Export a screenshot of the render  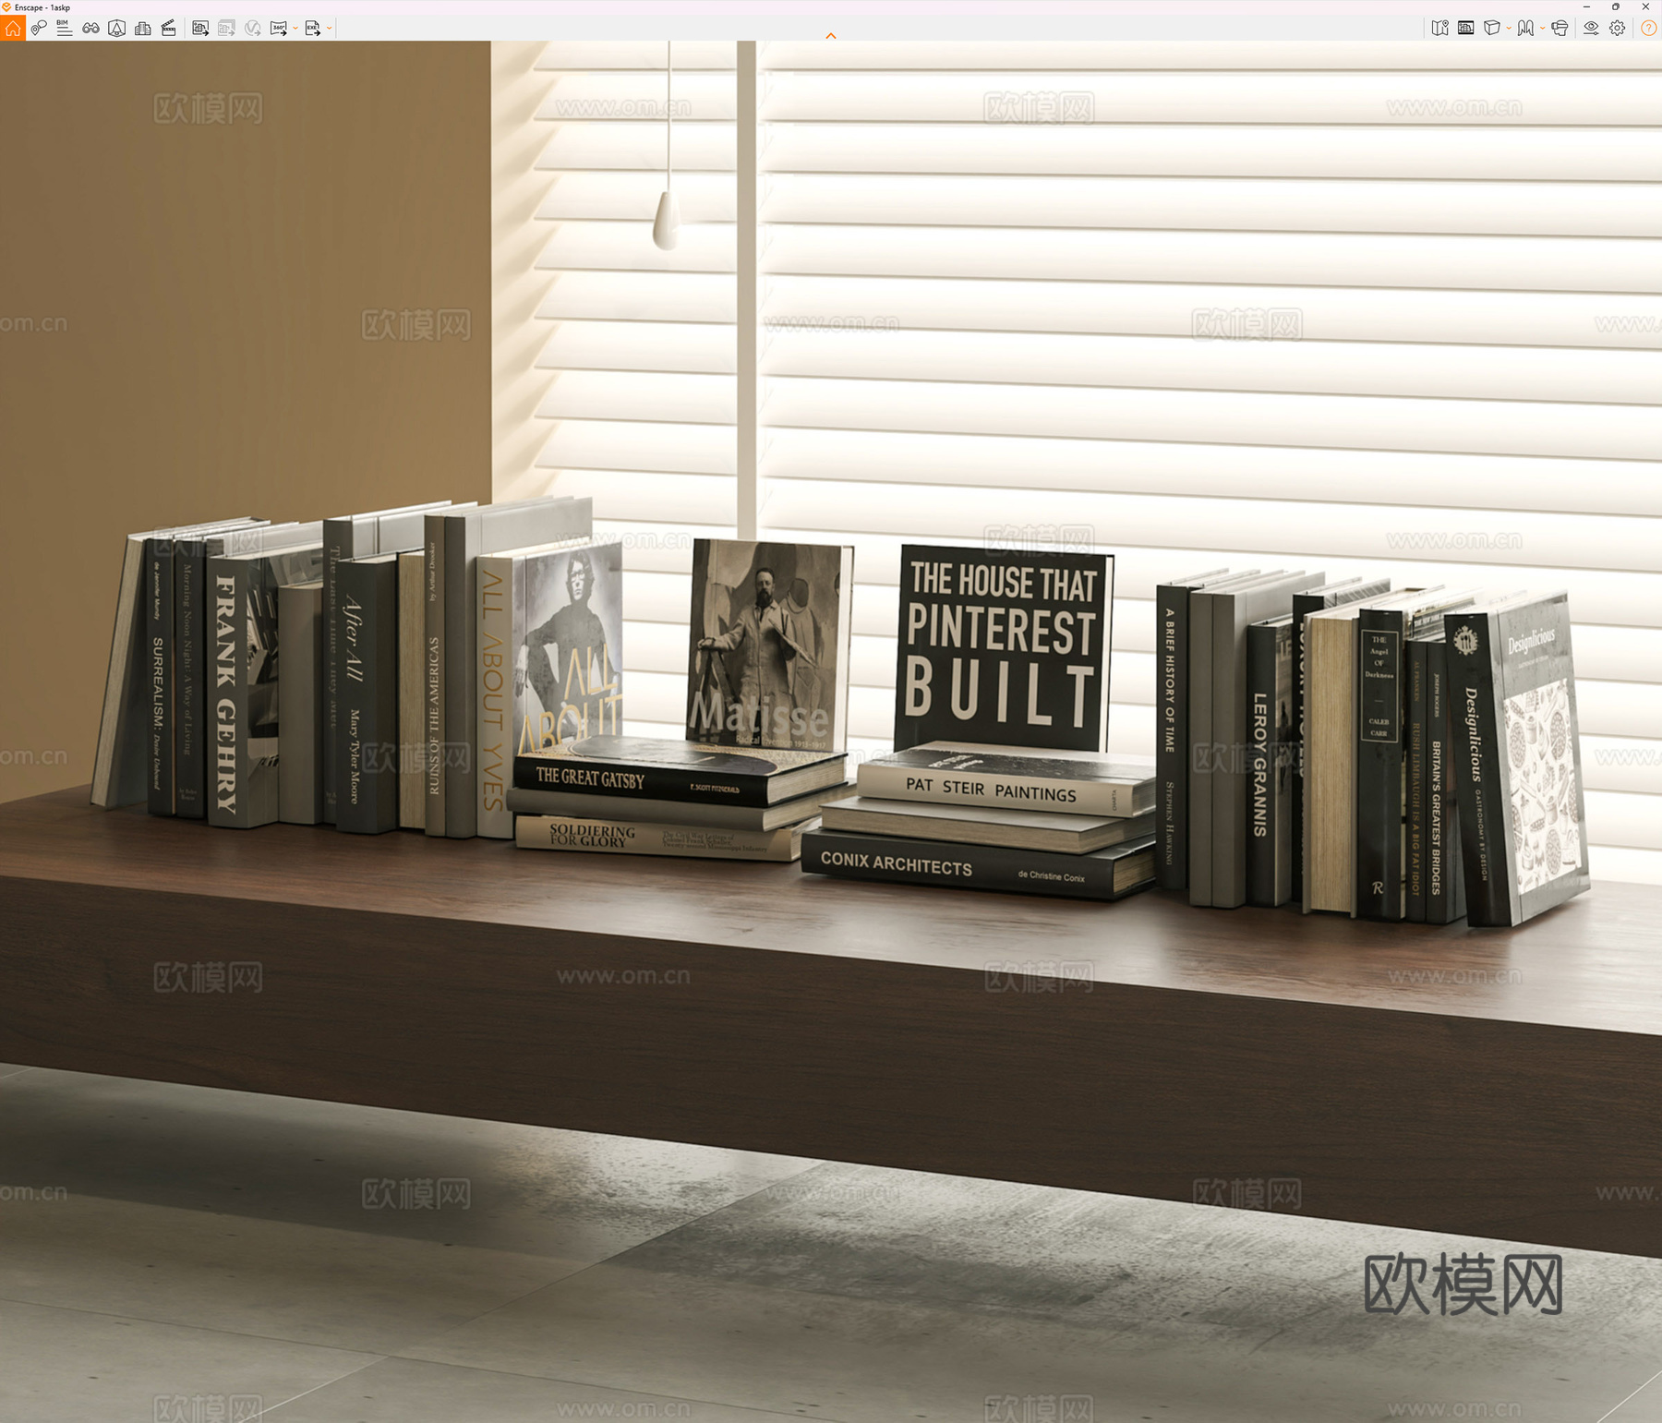[x=200, y=29]
